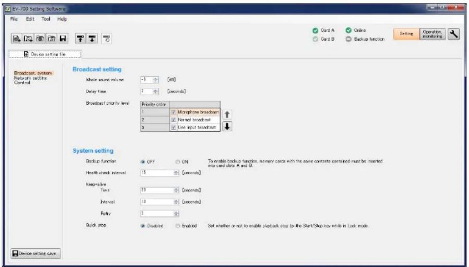Screen dimensions: 469x267
Task: Move priority up with the up arrow
Action: pyautogui.click(x=227, y=114)
